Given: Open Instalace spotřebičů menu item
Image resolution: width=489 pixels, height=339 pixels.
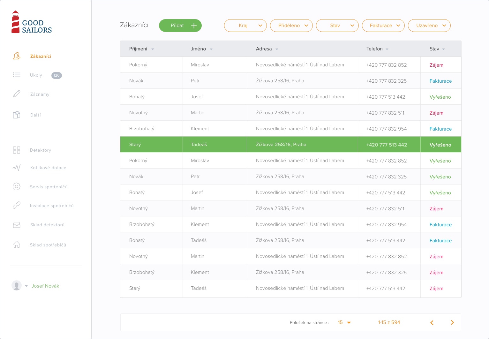Looking at the screenshot, I should pos(52,206).
